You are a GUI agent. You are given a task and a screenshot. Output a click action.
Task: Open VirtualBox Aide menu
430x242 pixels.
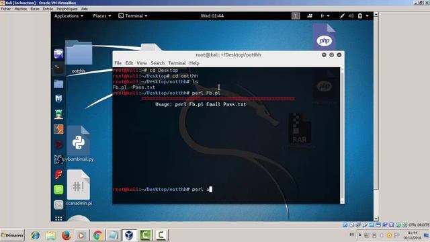click(x=85, y=9)
